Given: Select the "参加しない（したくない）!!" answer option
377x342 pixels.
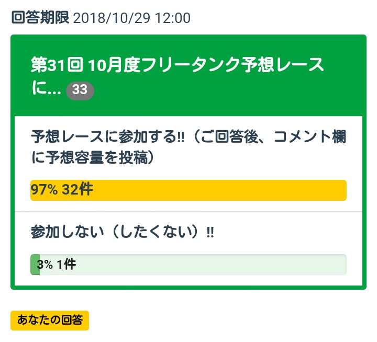Looking at the screenshot, I should (123, 233).
